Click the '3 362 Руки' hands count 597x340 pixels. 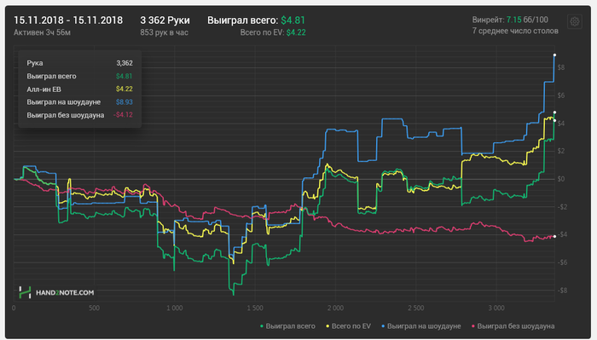pyautogui.click(x=165, y=20)
